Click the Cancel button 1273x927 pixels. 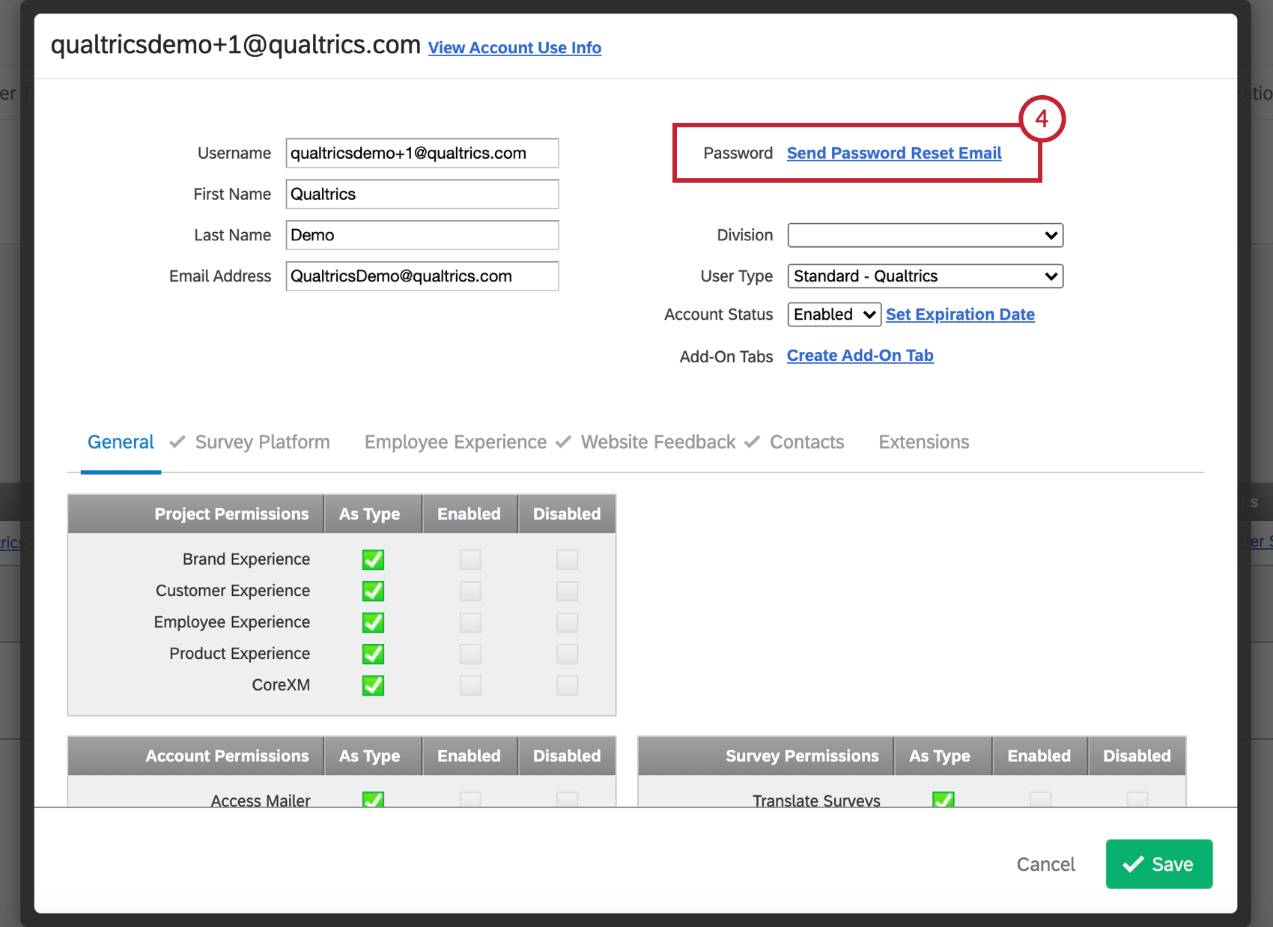click(1045, 863)
